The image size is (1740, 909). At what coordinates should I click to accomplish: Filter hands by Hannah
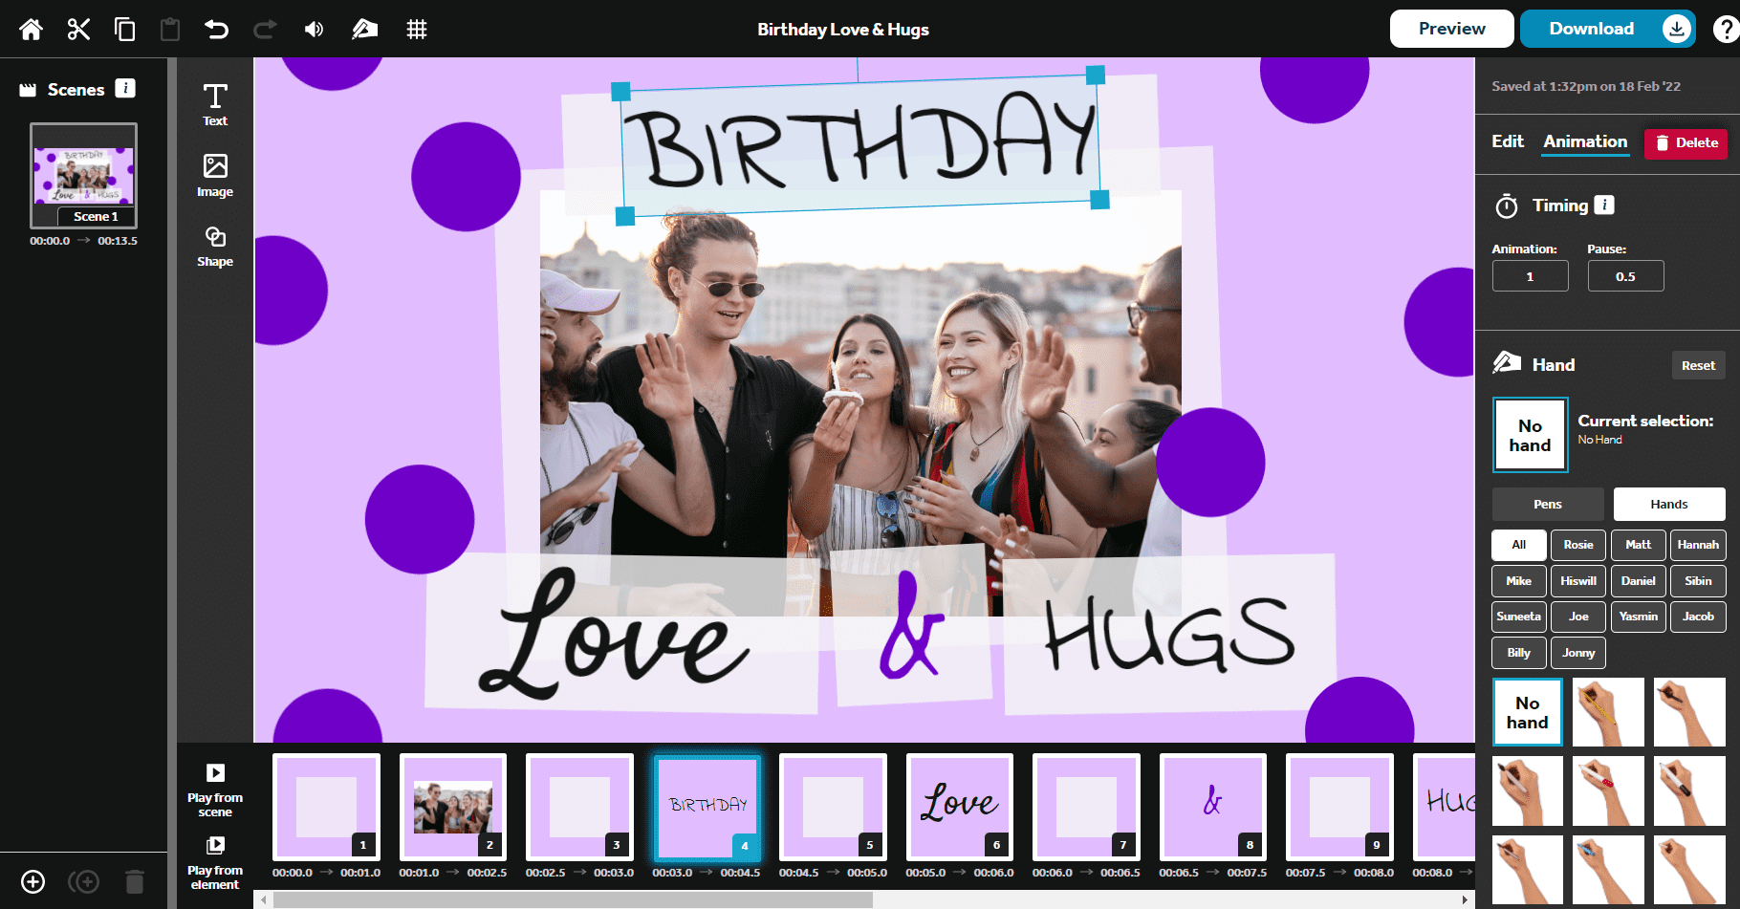[1698, 545]
